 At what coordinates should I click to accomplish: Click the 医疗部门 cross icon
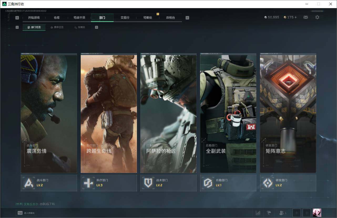(88, 183)
